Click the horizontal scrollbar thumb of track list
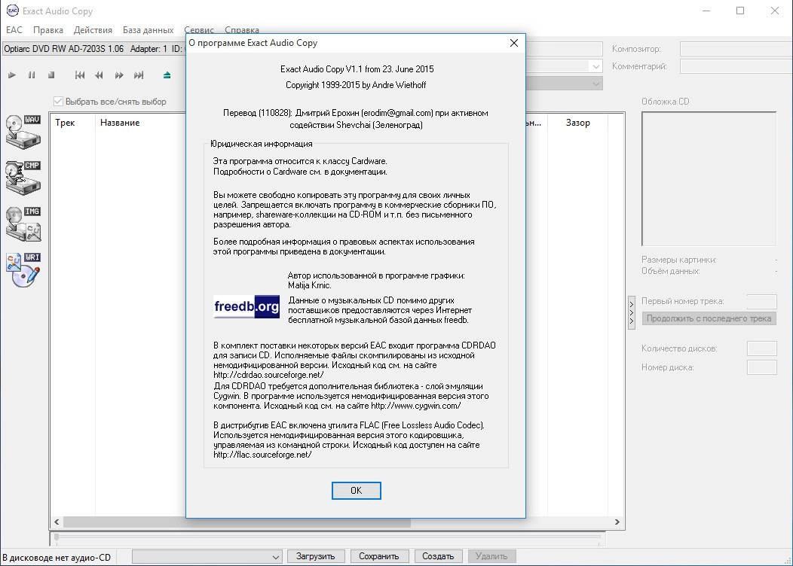This screenshot has height=566, width=793. (237, 522)
